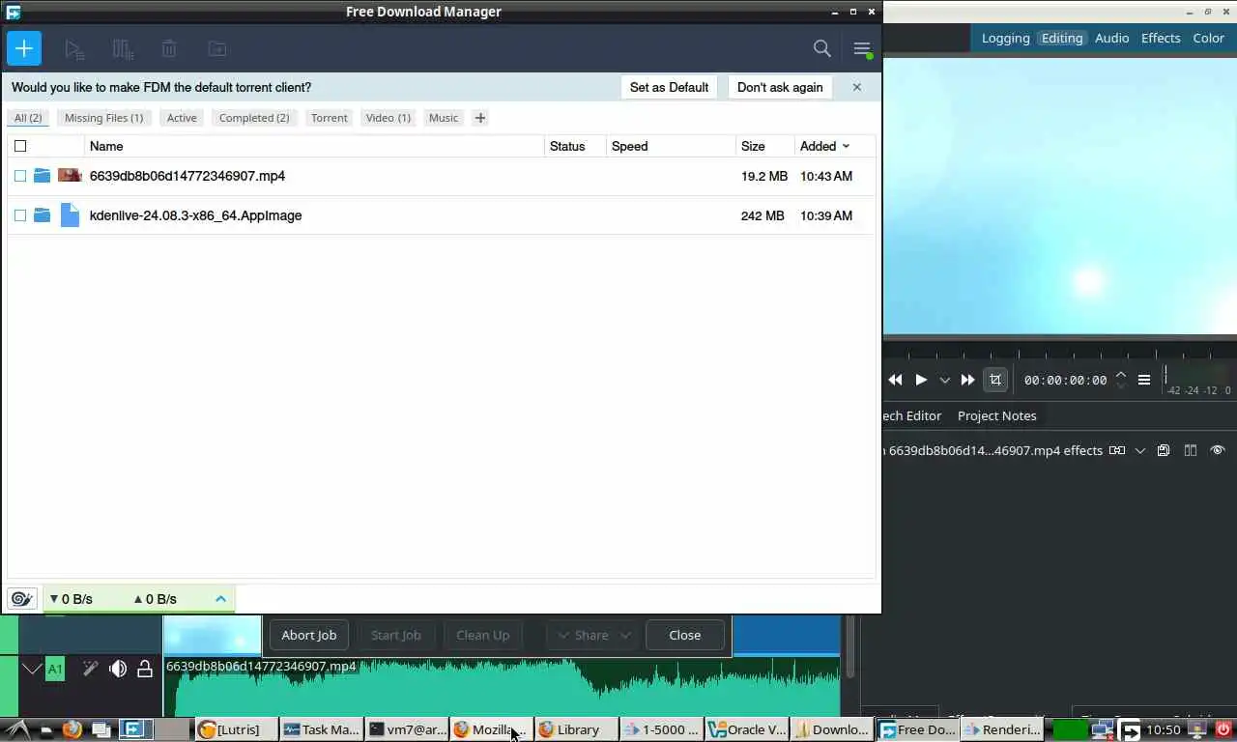Sort downloads by Name column
The height and width of the screenshot is (742, 1237).
click(x=106, y=146)
